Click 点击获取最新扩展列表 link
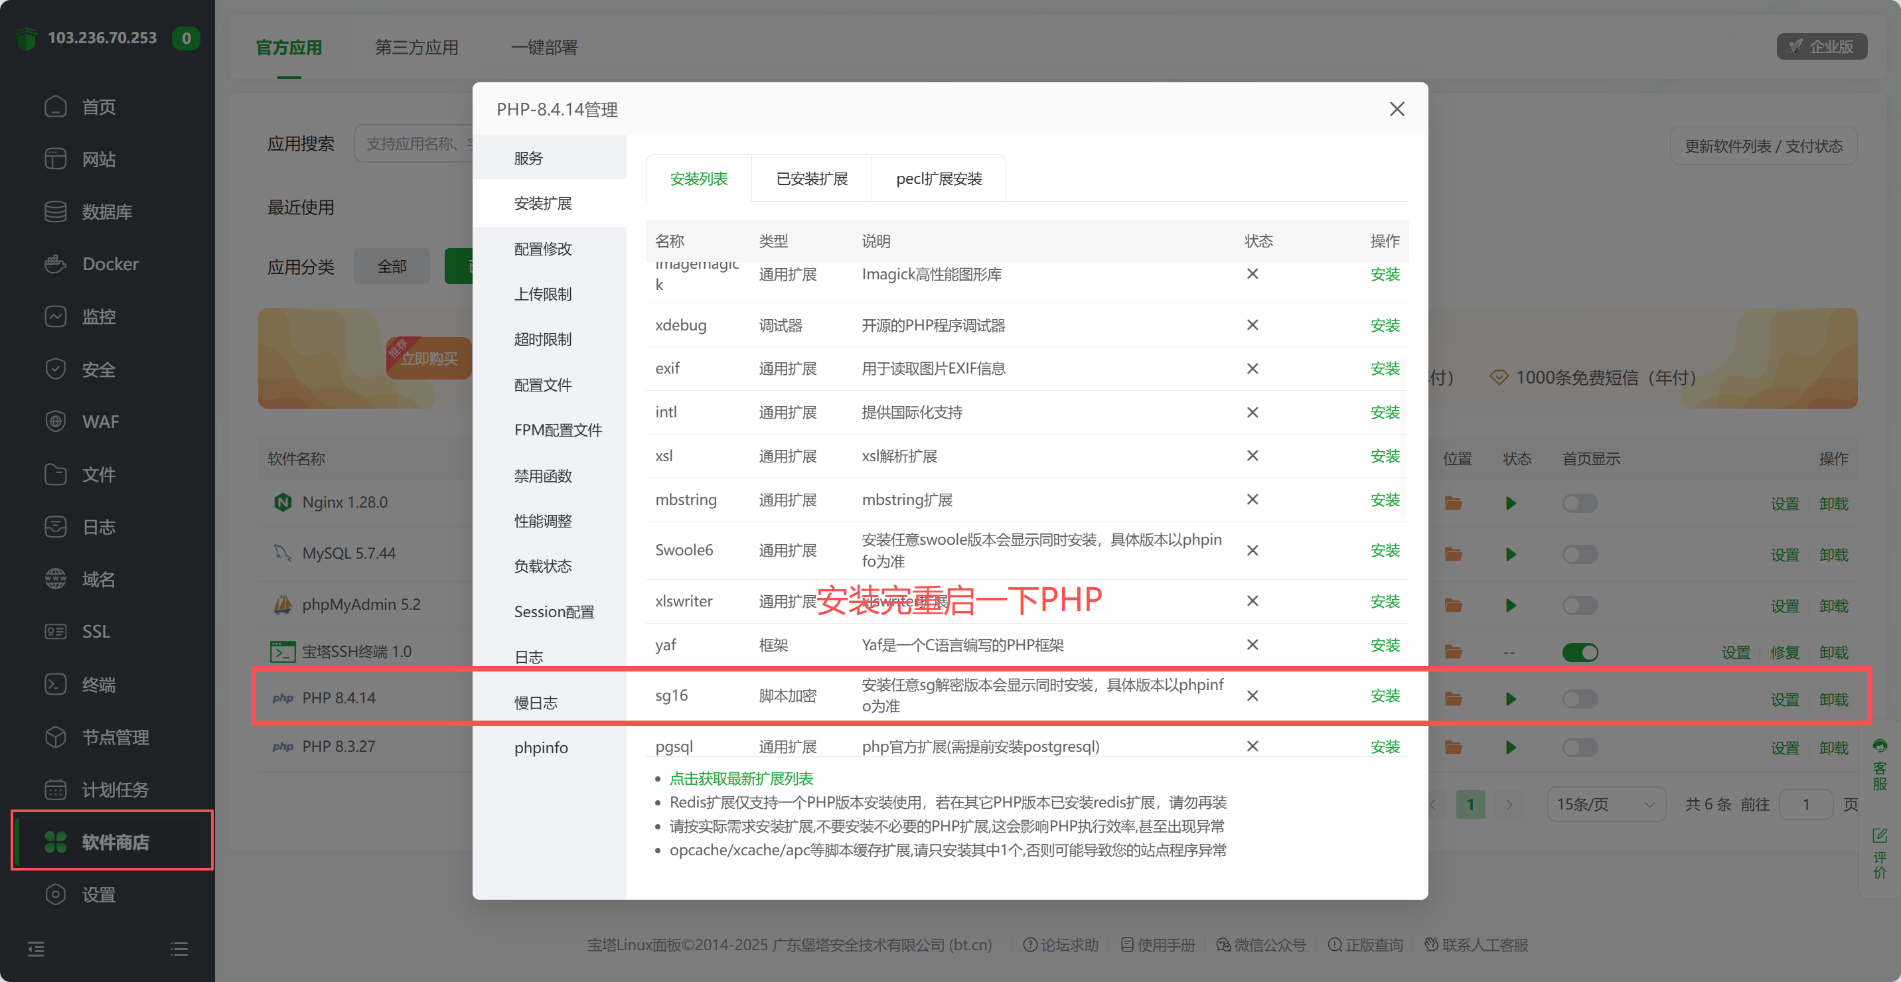 pos(741,778)
